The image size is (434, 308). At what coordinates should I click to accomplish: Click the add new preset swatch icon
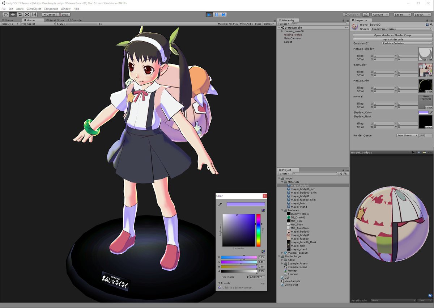[x=220, y=287]
